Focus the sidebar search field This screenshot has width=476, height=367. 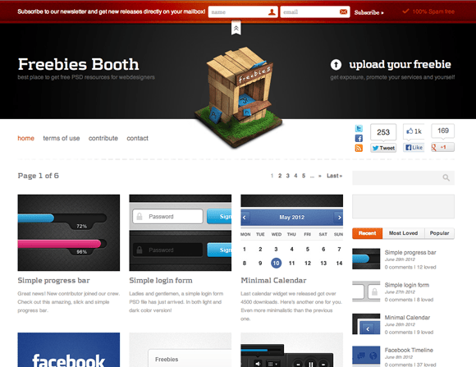403,177
